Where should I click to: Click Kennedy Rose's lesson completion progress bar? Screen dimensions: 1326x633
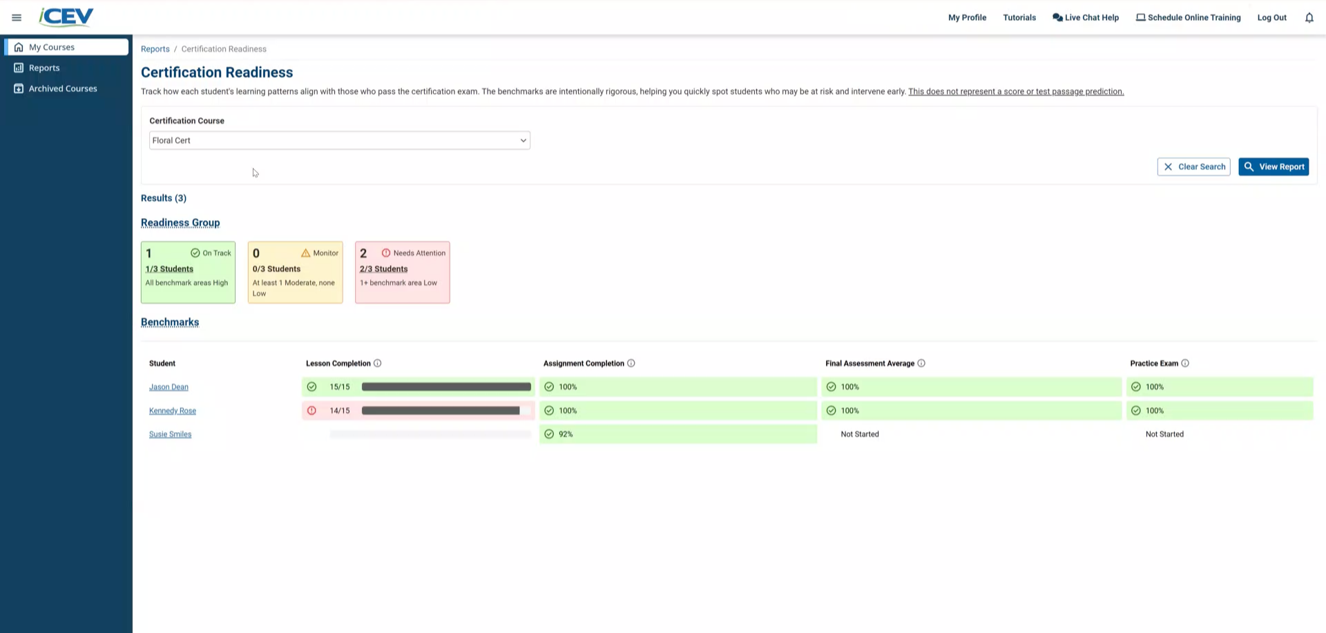pyautogui.click(x=442, y=410)
